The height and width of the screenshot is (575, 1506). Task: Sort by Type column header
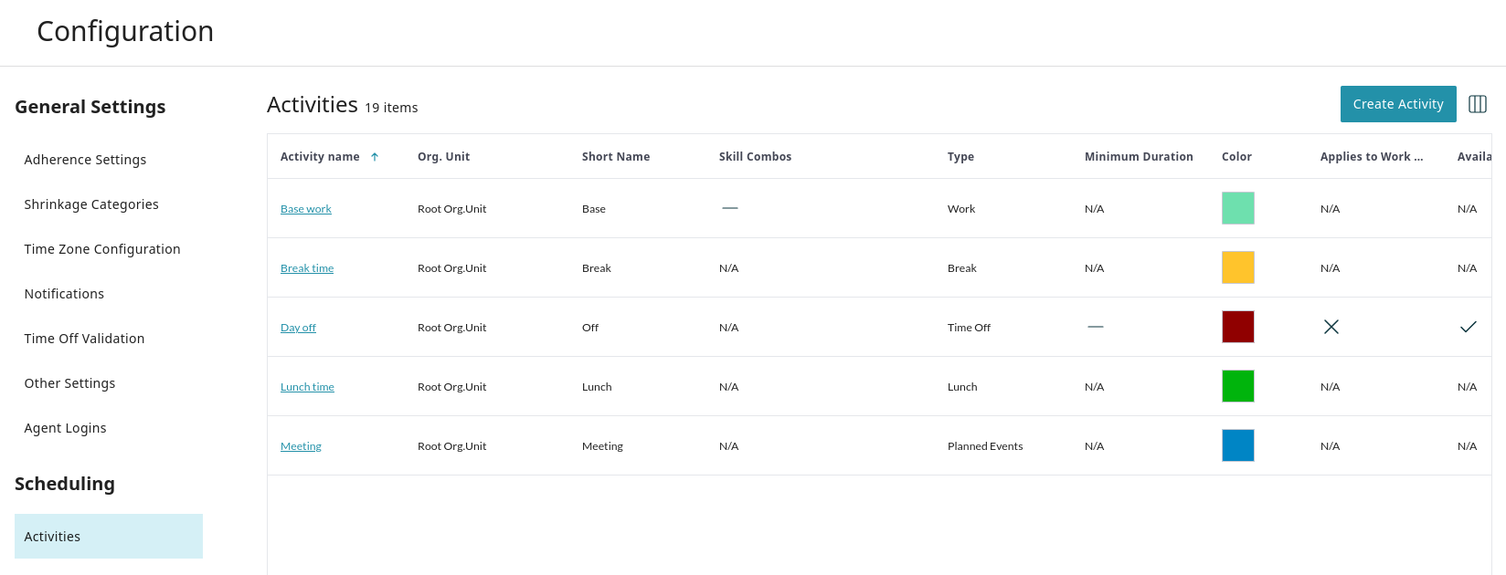point(960,157)
